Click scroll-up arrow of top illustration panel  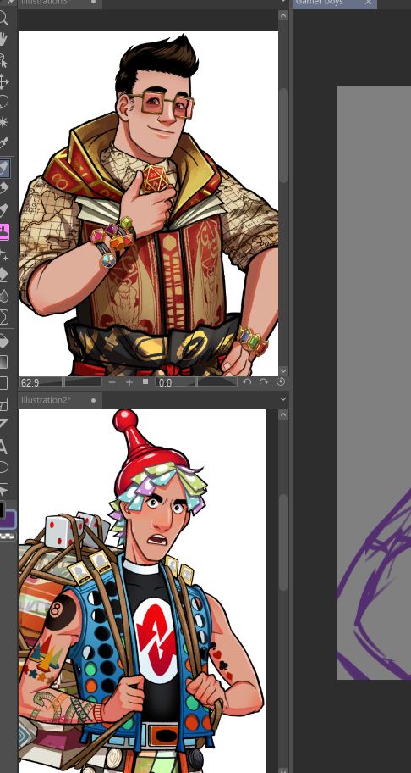(282, 15)
